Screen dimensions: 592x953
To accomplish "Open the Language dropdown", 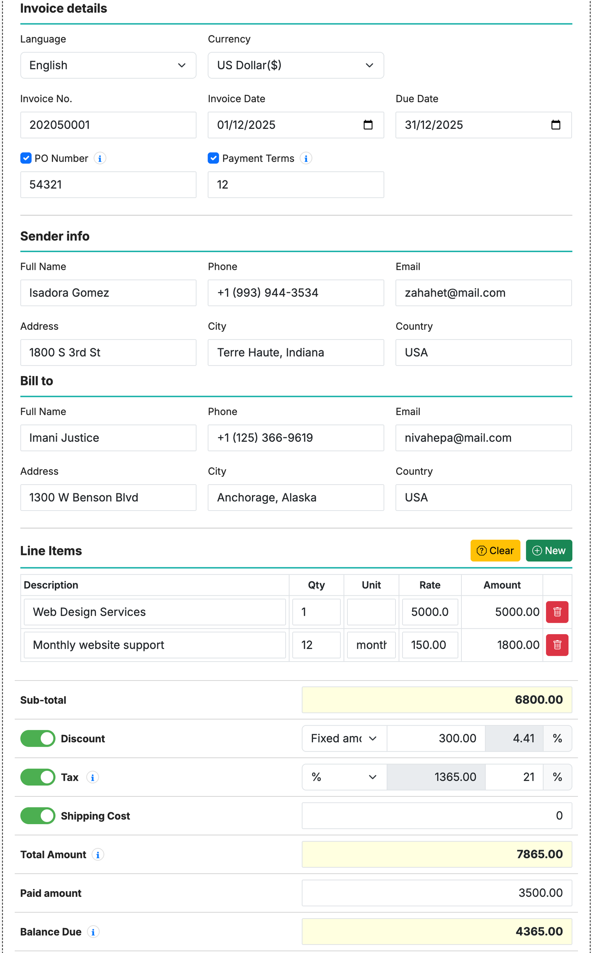I will [108, 66].
